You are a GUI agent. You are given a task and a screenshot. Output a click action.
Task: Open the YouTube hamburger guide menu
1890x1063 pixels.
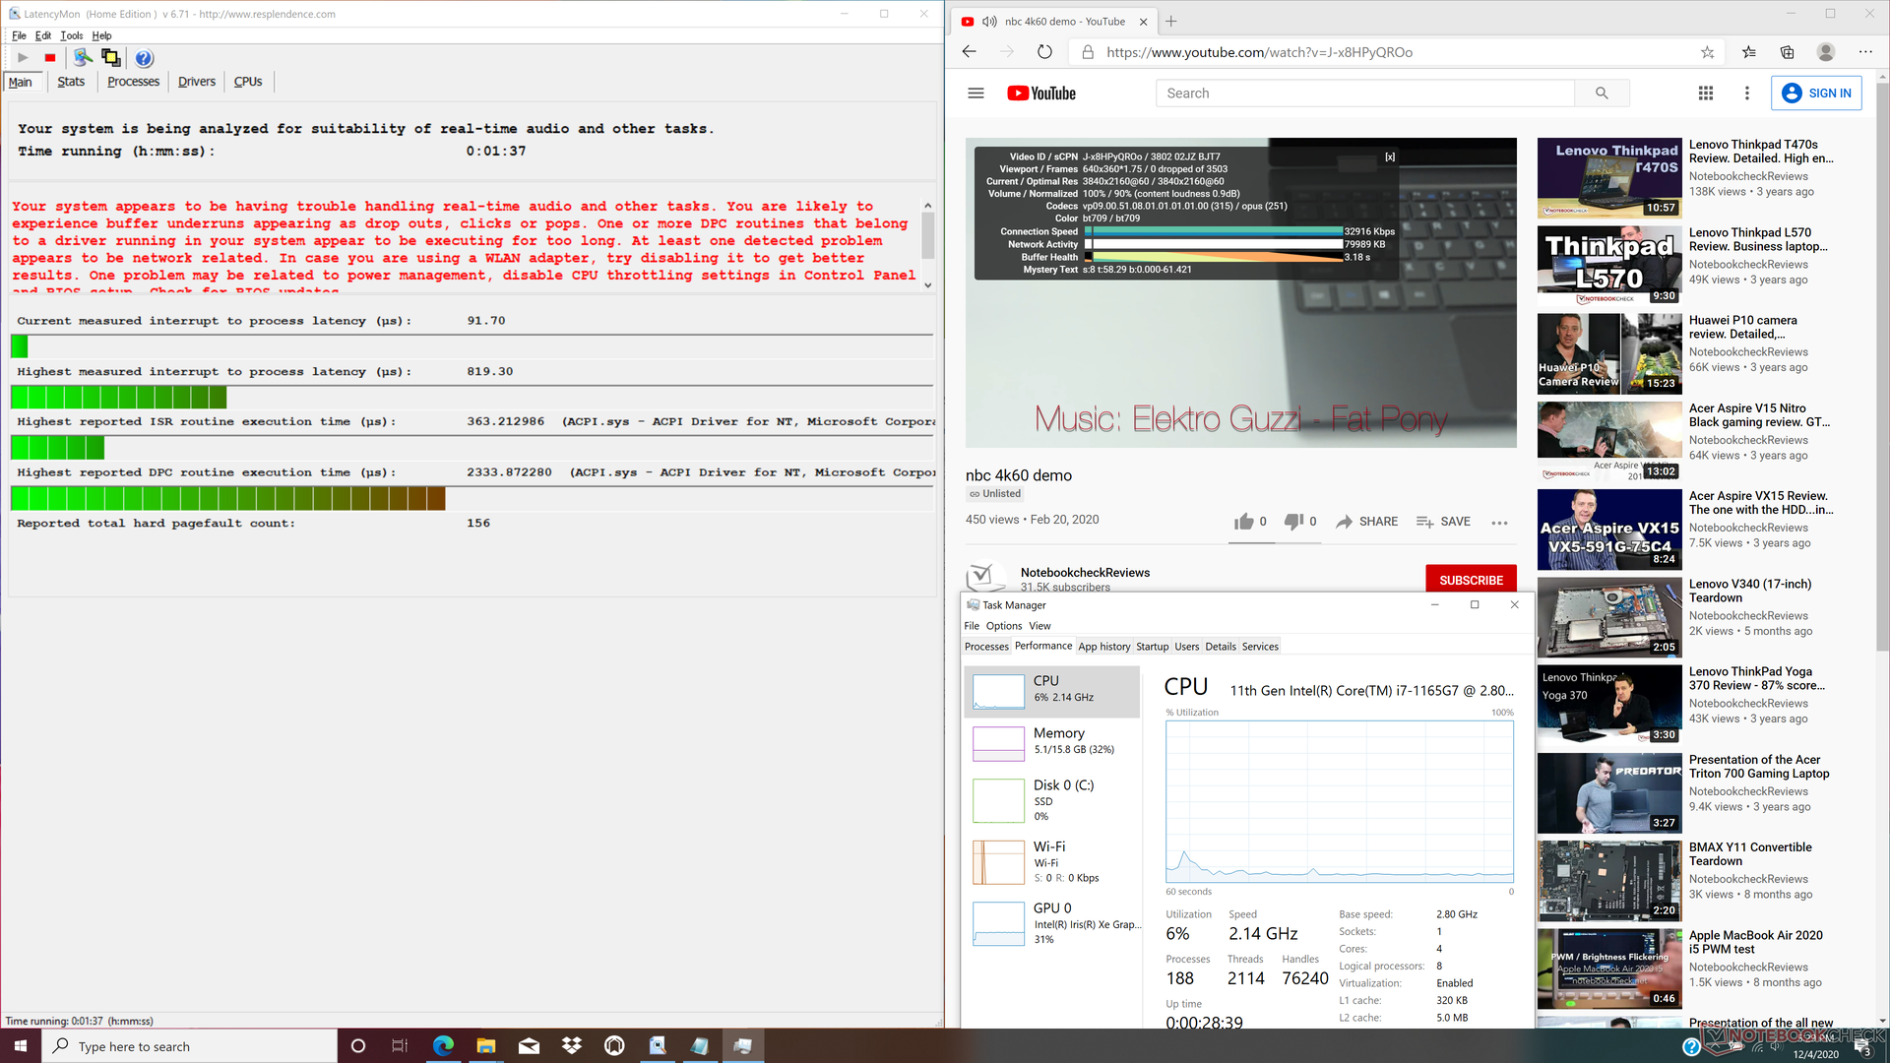tap(976, 93)
